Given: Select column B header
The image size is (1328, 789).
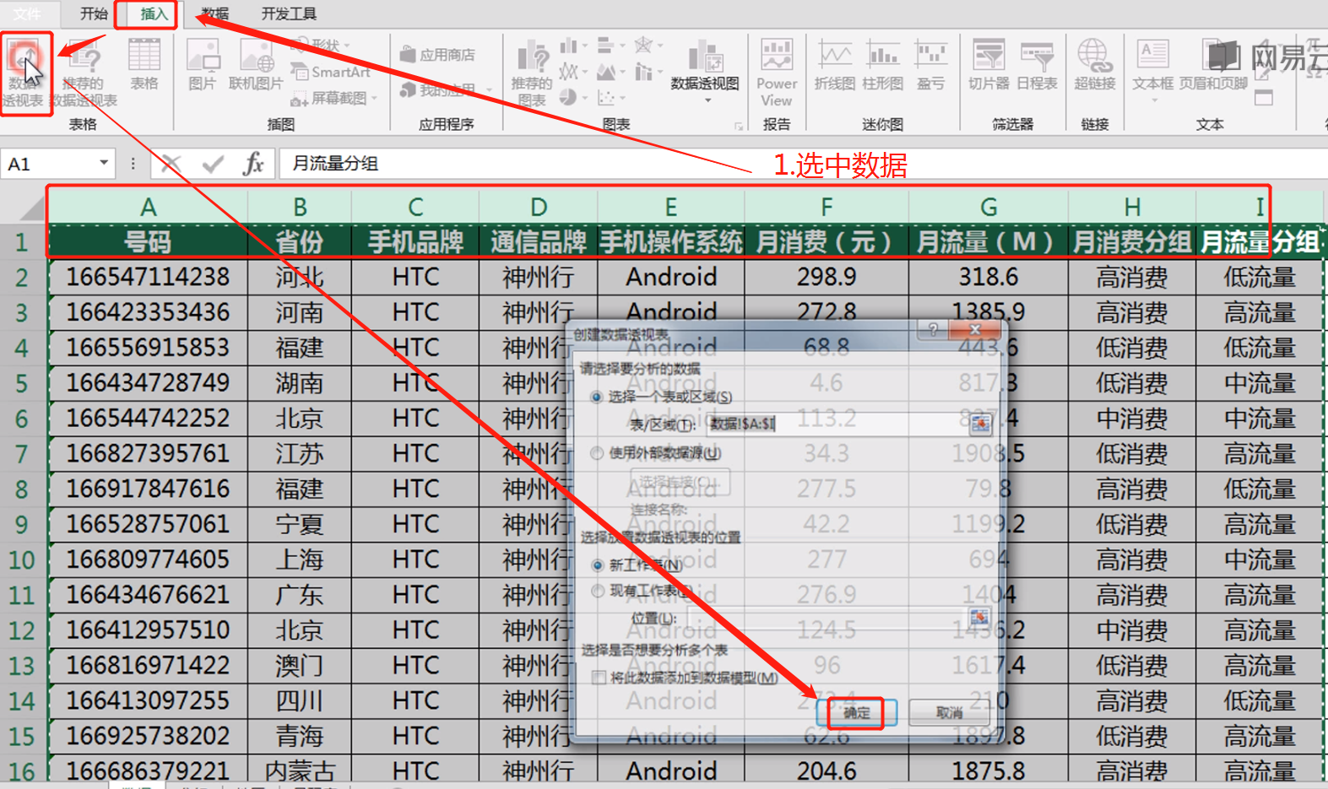Looking at the screenshot, I should (x=300, y=207).
